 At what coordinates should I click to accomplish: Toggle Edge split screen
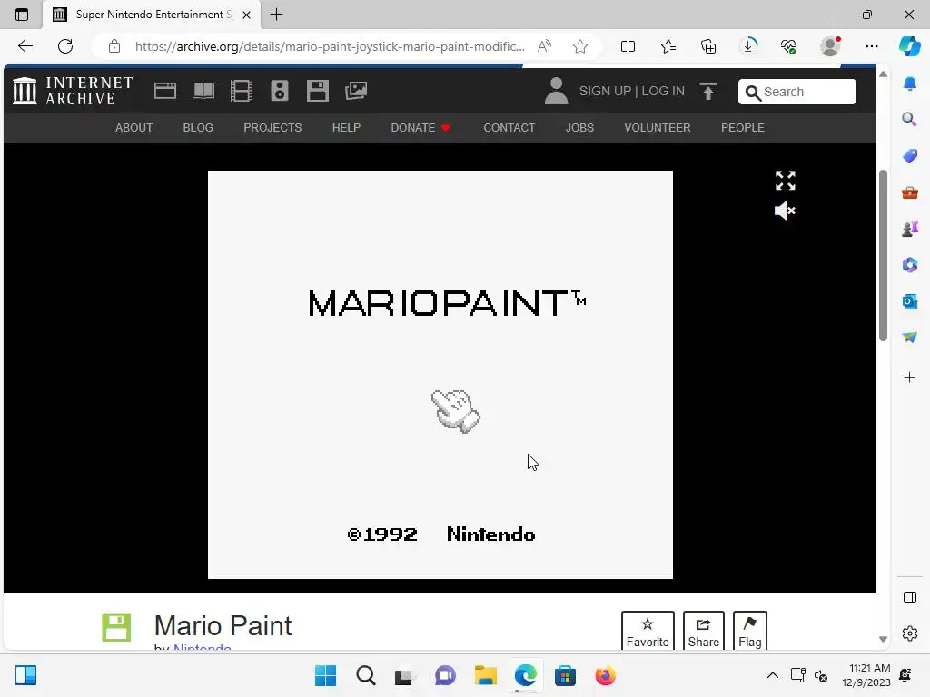tap(628, 46)
